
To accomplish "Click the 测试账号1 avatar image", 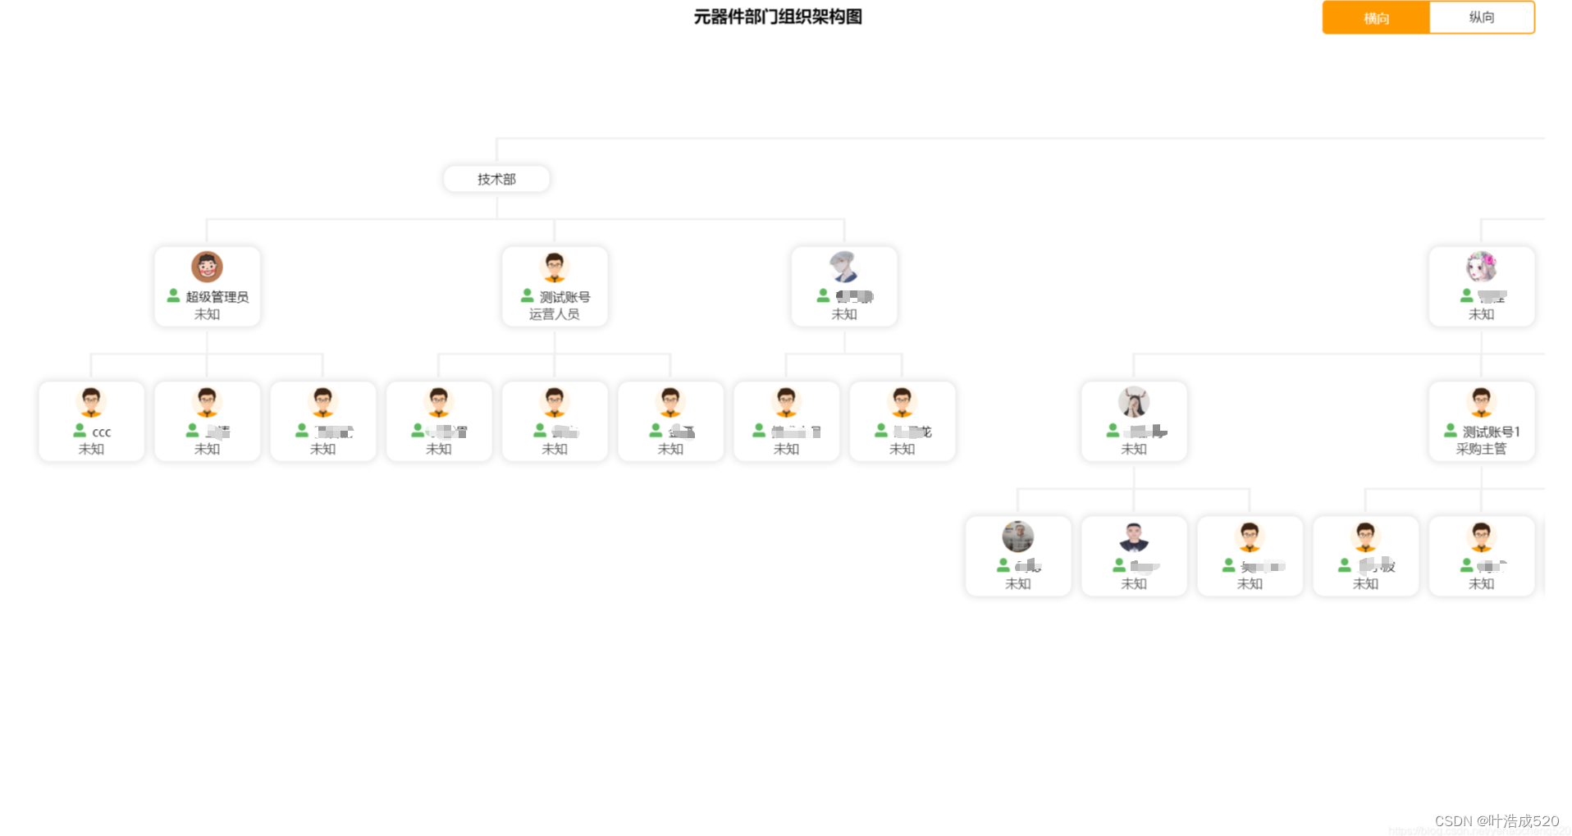I will coord(1481,402).
